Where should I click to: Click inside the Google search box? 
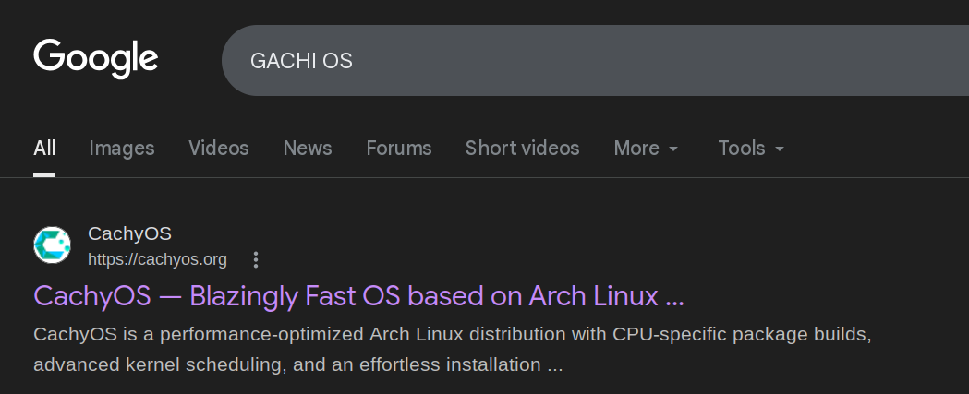point(595,61)
